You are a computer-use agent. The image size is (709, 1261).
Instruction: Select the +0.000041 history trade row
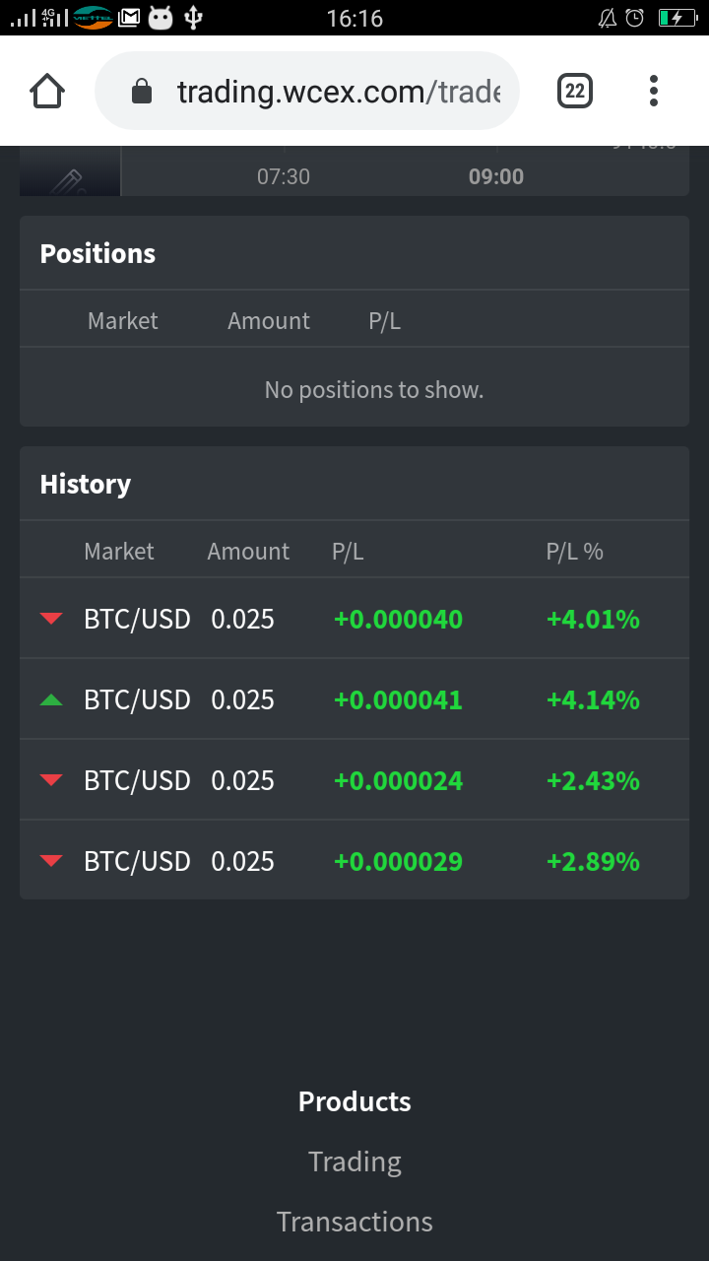tap(398, 699)
